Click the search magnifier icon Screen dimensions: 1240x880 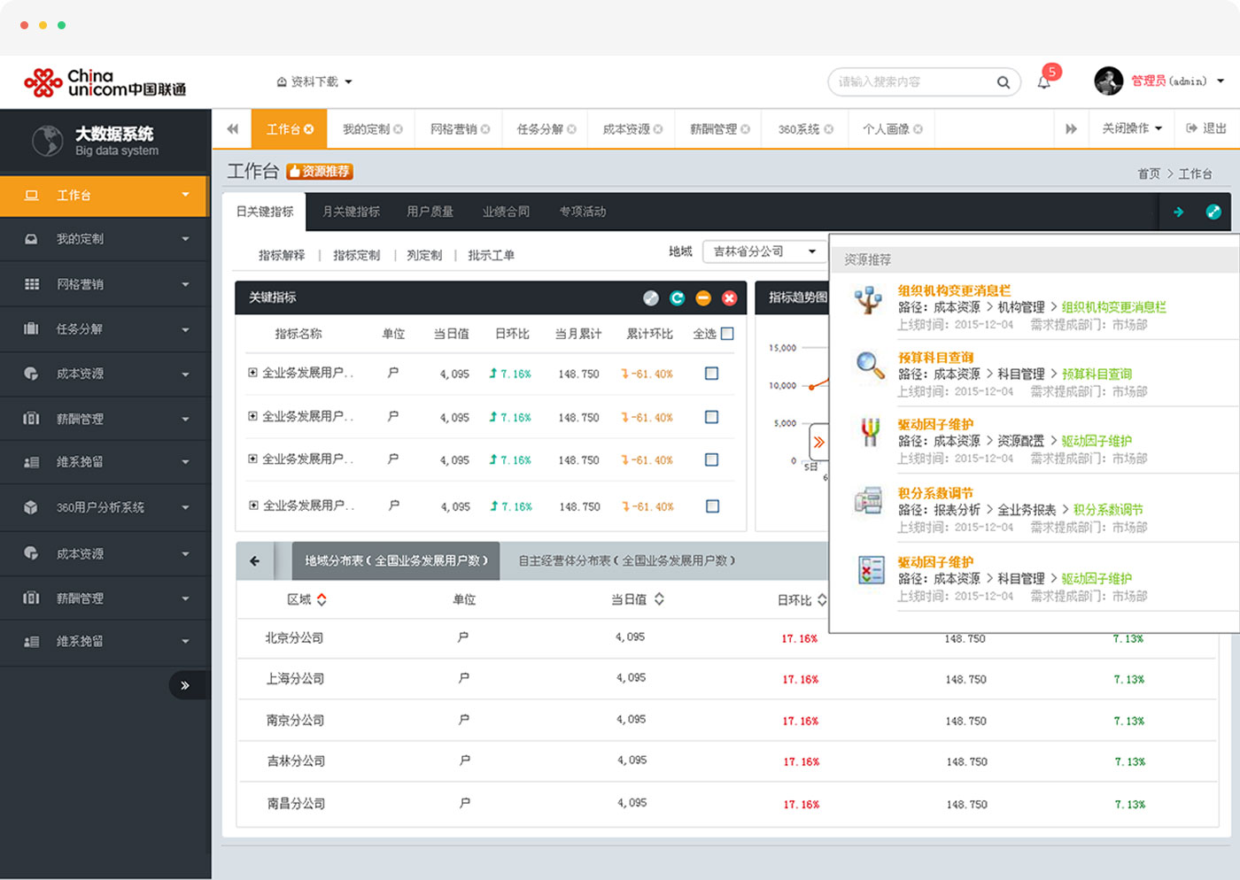tap(1003, 81)
